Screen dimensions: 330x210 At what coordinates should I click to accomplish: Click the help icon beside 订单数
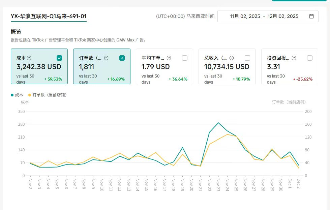pos(106,58)
